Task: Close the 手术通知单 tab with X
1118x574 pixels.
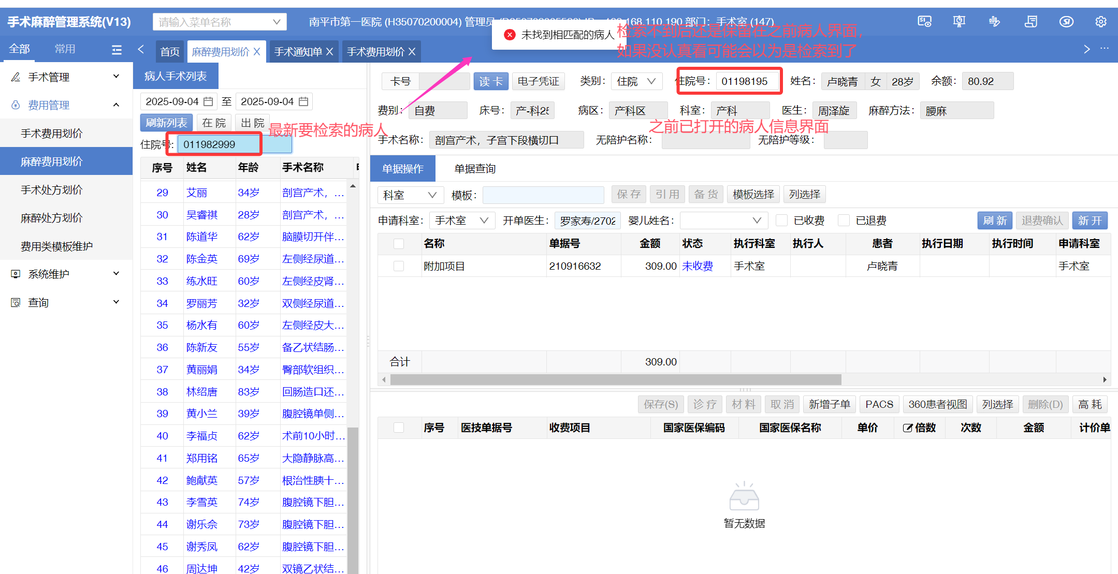Action: coord(329,52)
